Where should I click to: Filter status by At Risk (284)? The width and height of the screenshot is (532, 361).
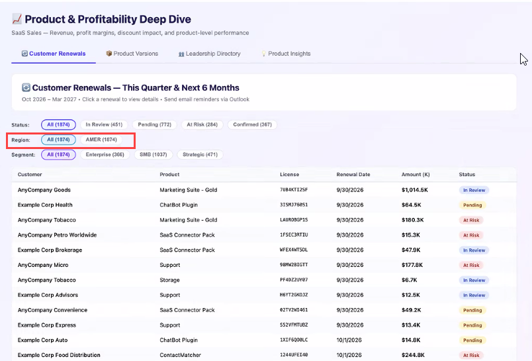pyautogui.click(x=202, y=125)
